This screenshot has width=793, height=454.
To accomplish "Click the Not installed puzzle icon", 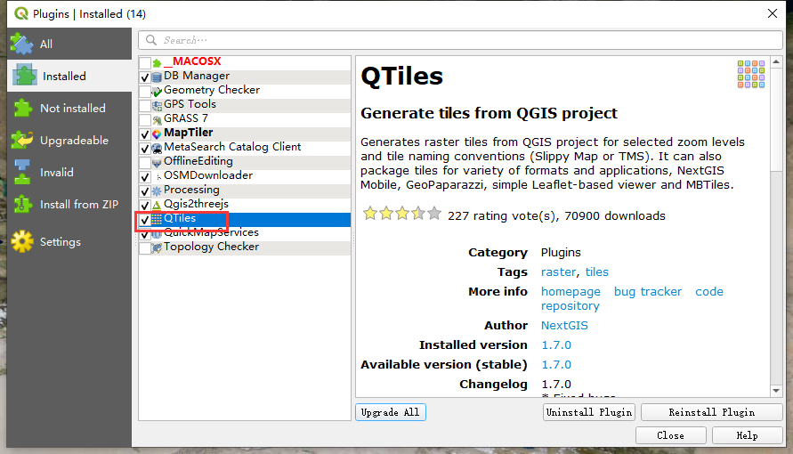I will [x=23, y=108].
